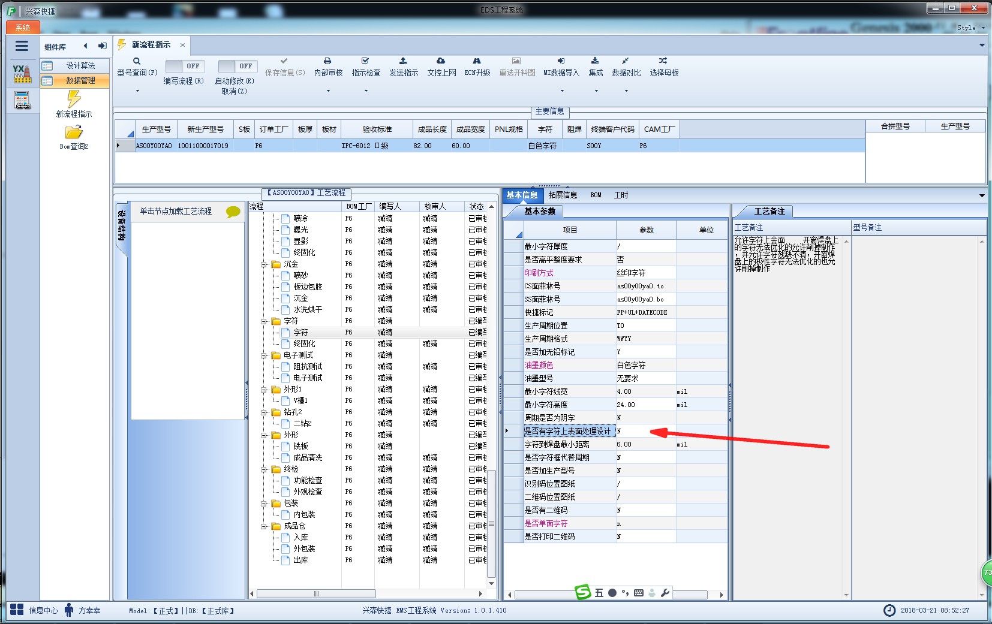Collapse the 成品仓 tree node
992x624 pixels.
coord(264,526)
